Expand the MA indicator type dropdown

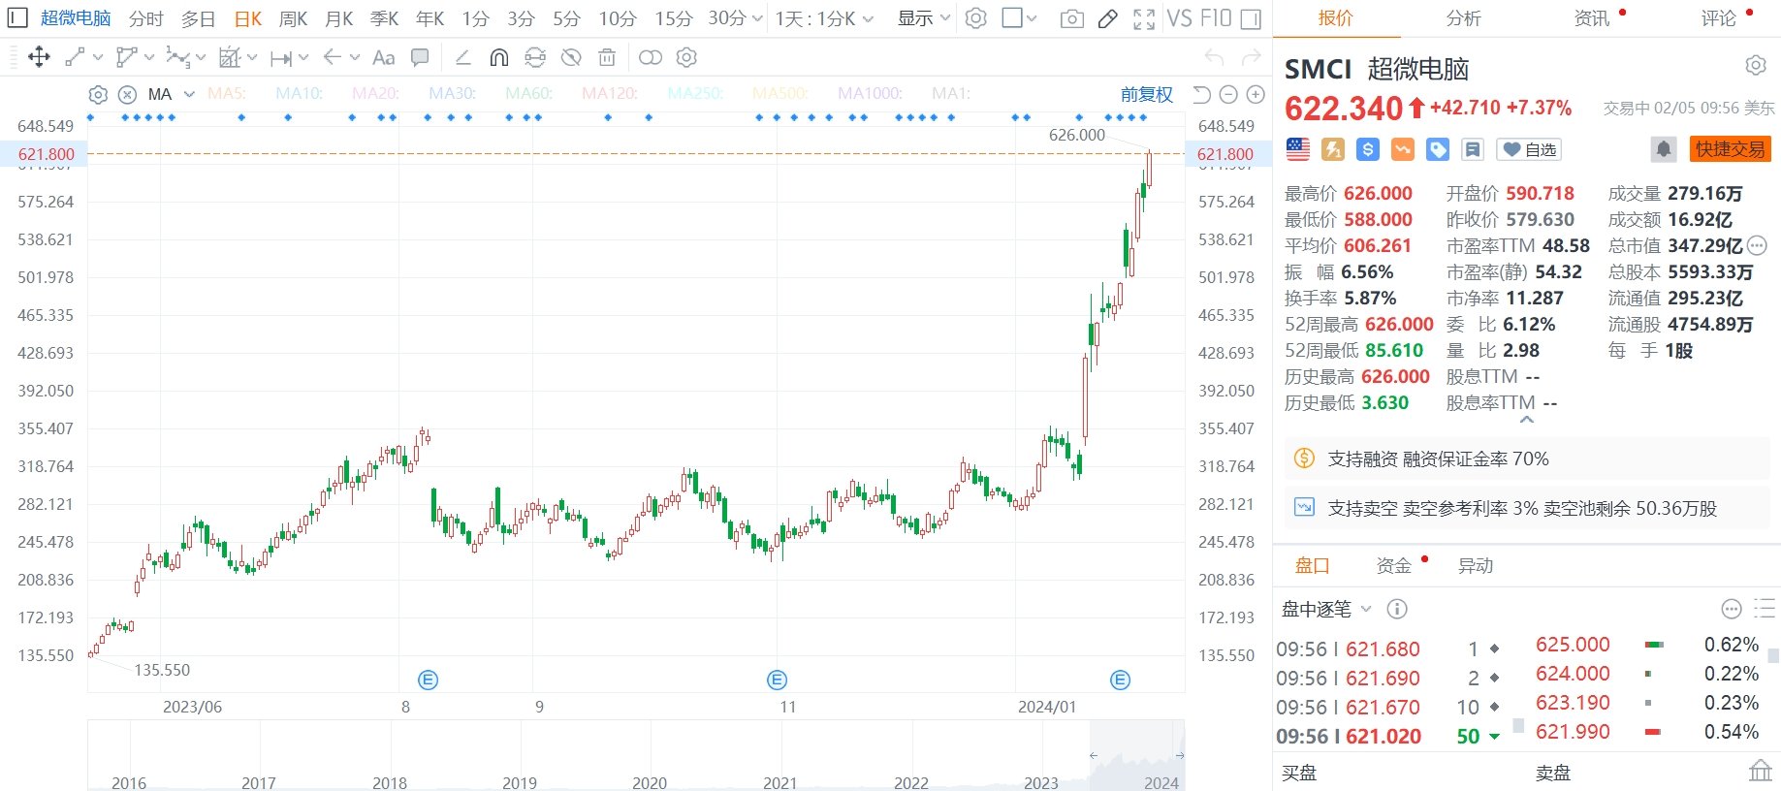coord(189,94)
